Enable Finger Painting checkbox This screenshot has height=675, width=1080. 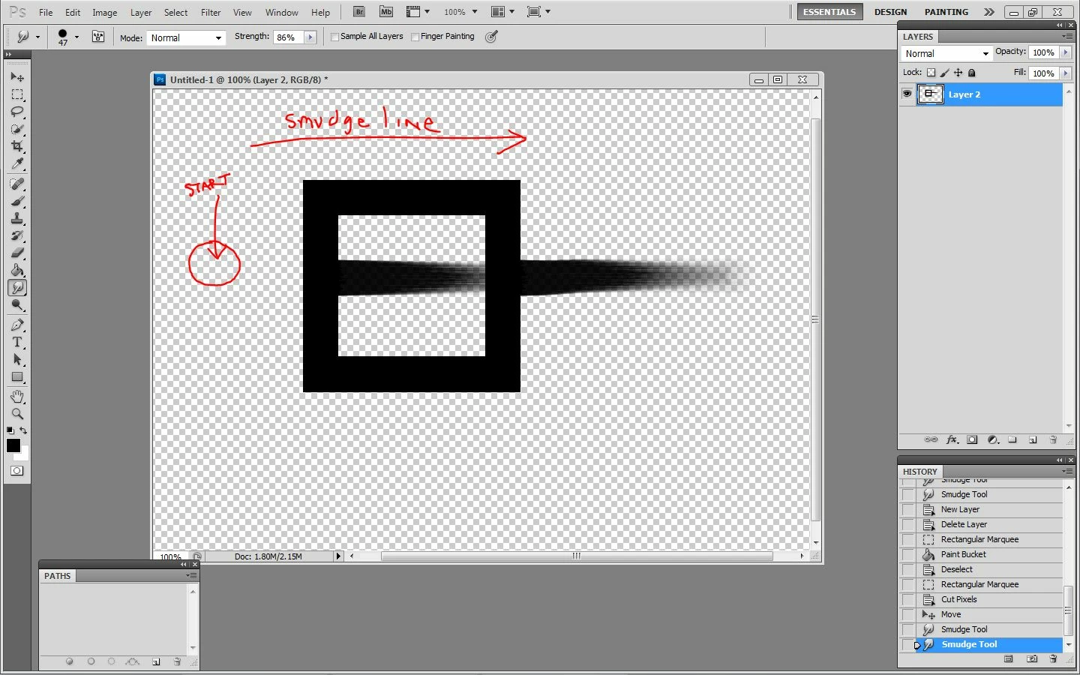pos(415,37)
